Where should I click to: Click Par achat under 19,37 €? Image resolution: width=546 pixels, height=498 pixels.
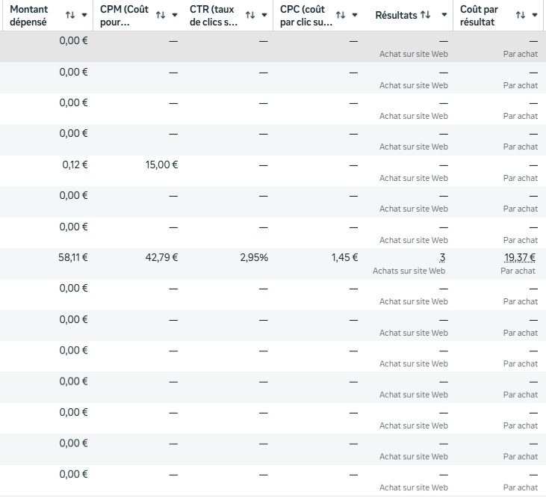518,271
